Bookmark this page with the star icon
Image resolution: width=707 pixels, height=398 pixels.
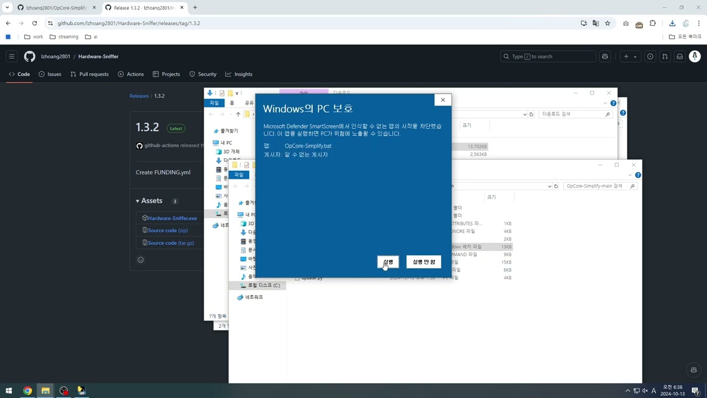608,23
